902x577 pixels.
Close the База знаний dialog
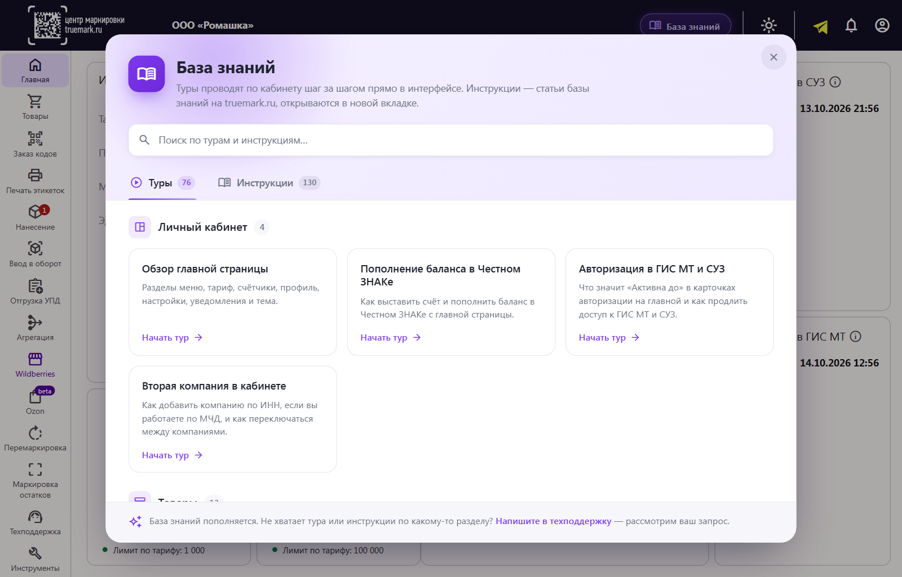click(x=773, y=57)
